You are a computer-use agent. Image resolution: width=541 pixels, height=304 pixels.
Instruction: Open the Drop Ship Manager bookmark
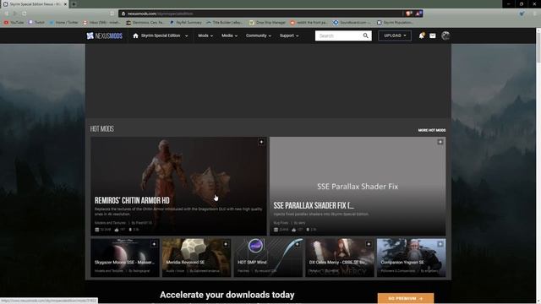tap(267, 23)
